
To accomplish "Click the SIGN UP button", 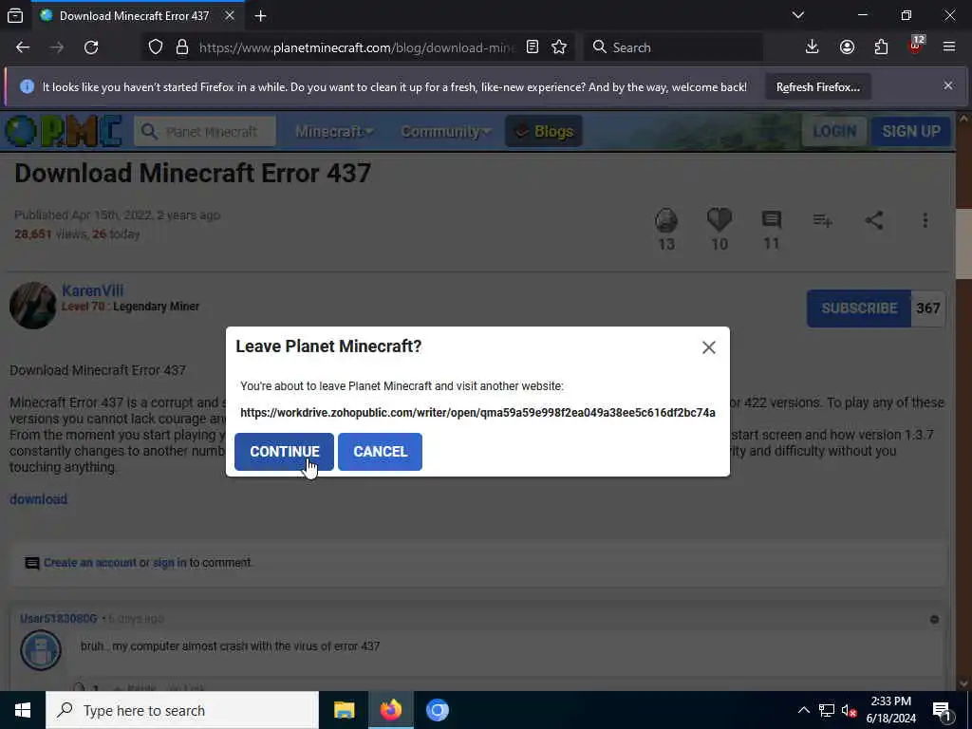I will (910, 131).
